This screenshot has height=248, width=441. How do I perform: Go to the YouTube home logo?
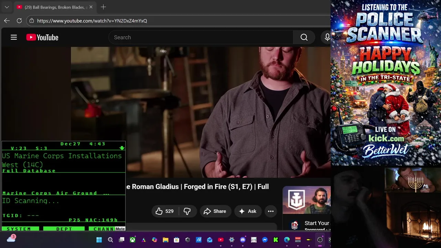42,38
